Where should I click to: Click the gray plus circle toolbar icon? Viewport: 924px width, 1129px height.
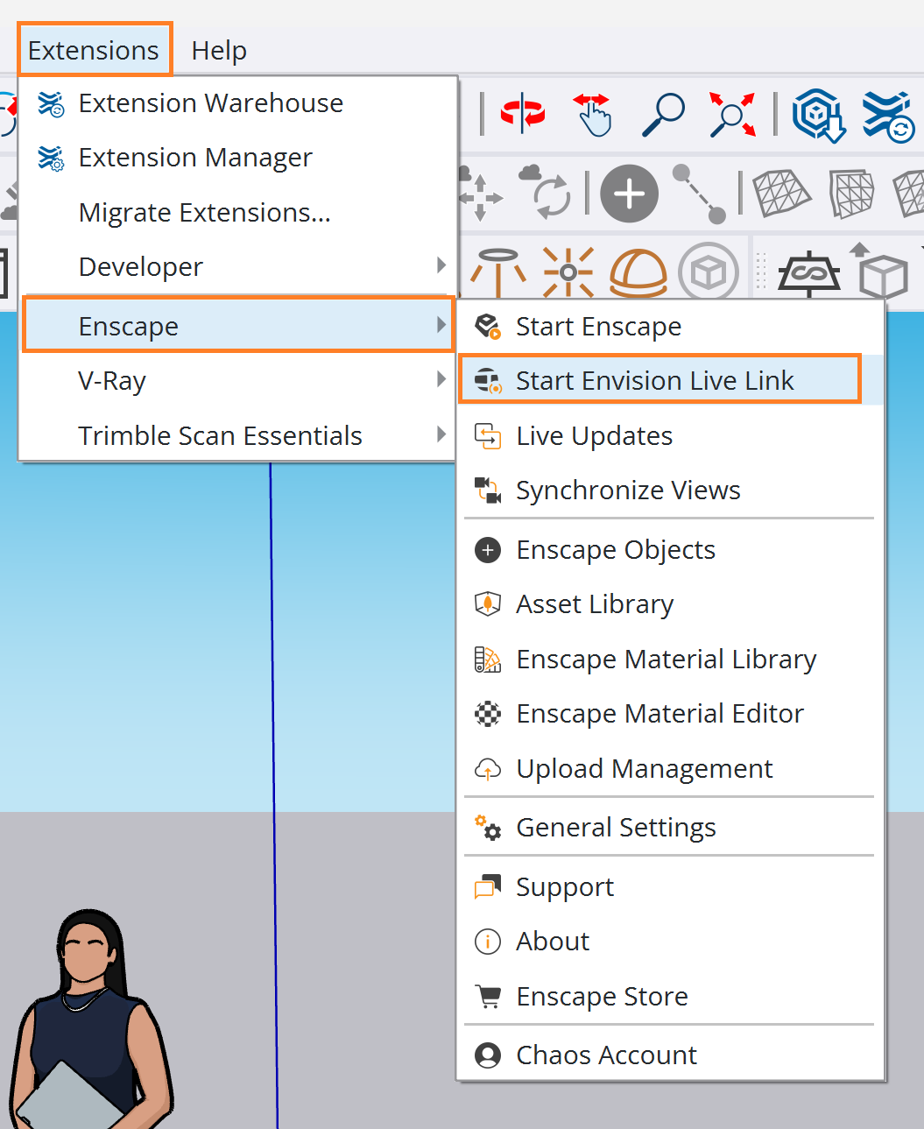629,194
